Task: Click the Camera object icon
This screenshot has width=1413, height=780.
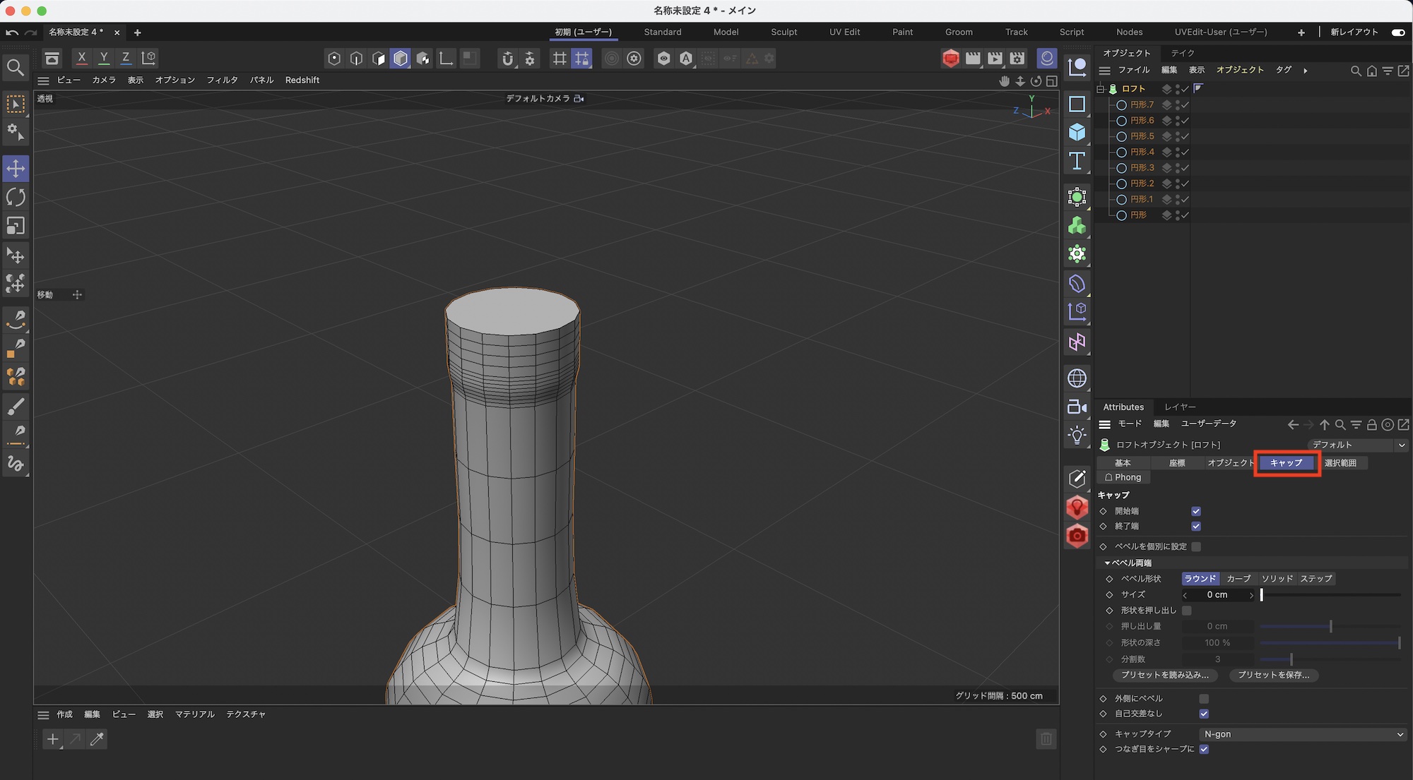Action: tap(1077, 407)
